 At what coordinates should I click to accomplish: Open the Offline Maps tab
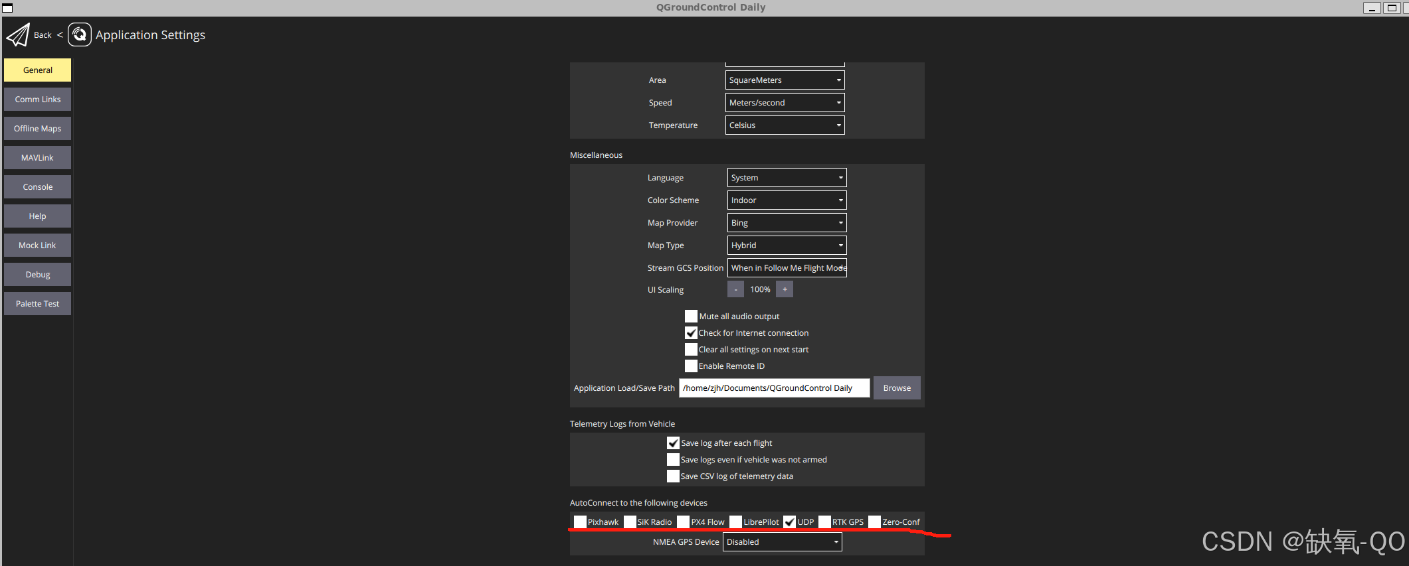(x=38, y=128)
